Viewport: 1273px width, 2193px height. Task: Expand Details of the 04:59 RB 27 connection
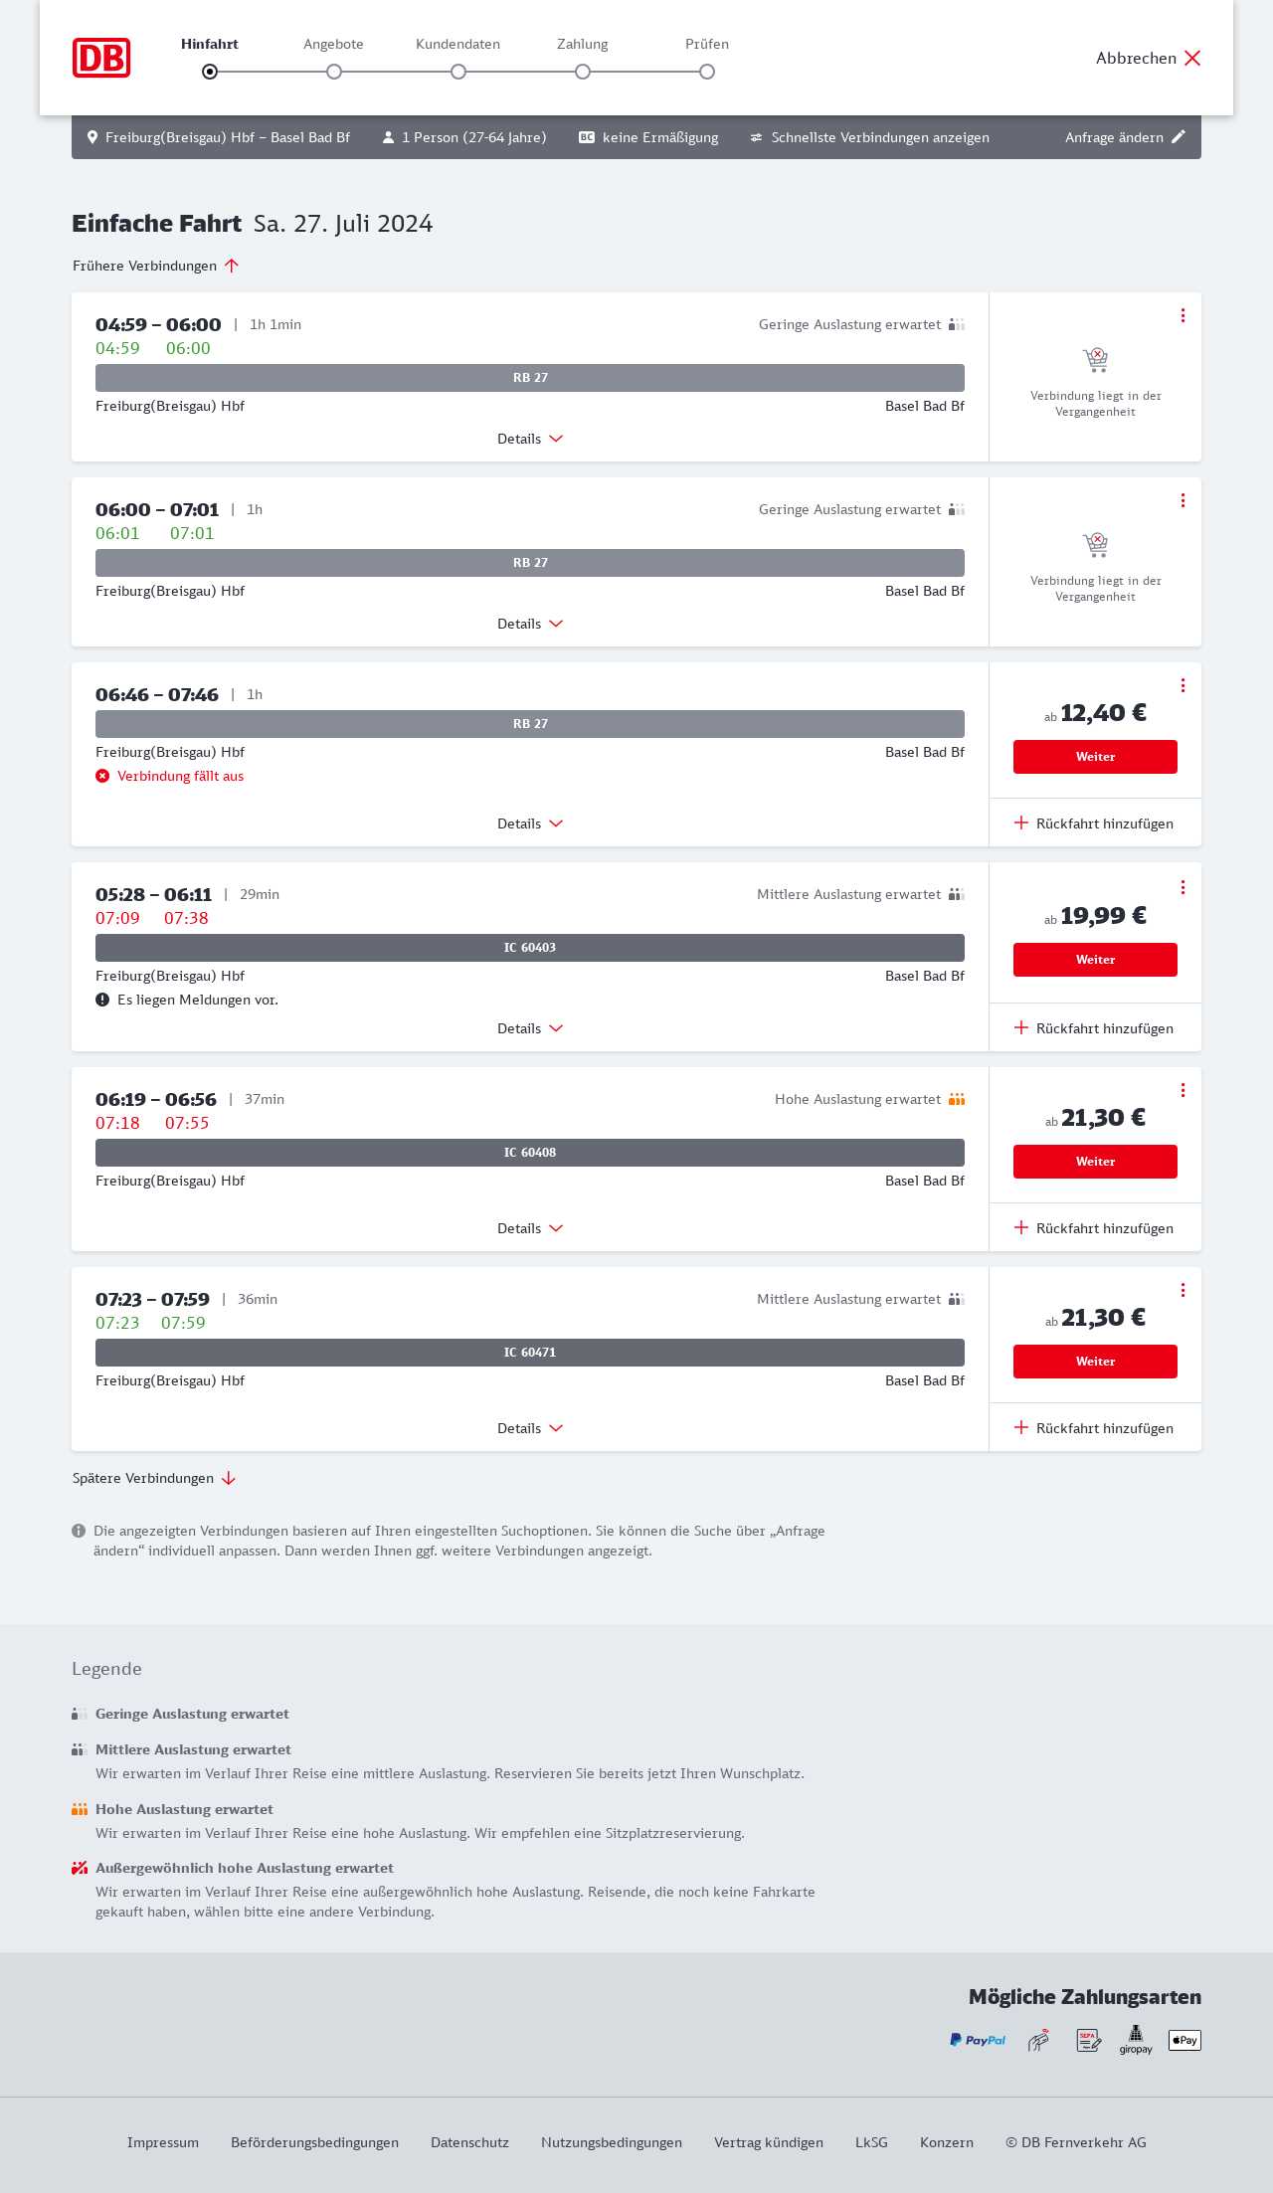coord(530,439)
